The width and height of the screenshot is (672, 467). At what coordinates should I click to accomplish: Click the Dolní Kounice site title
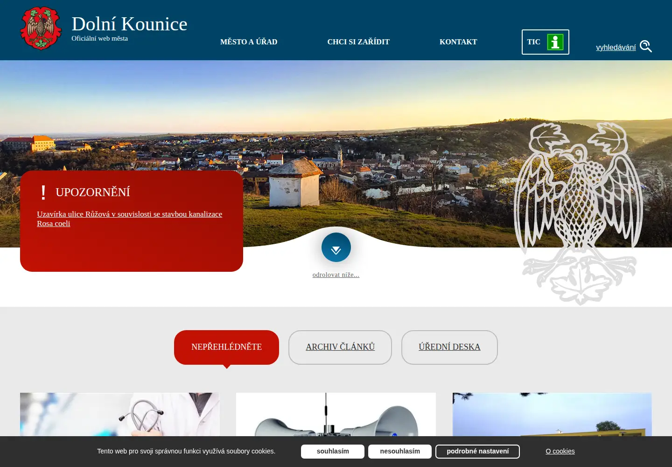(x=129, y=24)
